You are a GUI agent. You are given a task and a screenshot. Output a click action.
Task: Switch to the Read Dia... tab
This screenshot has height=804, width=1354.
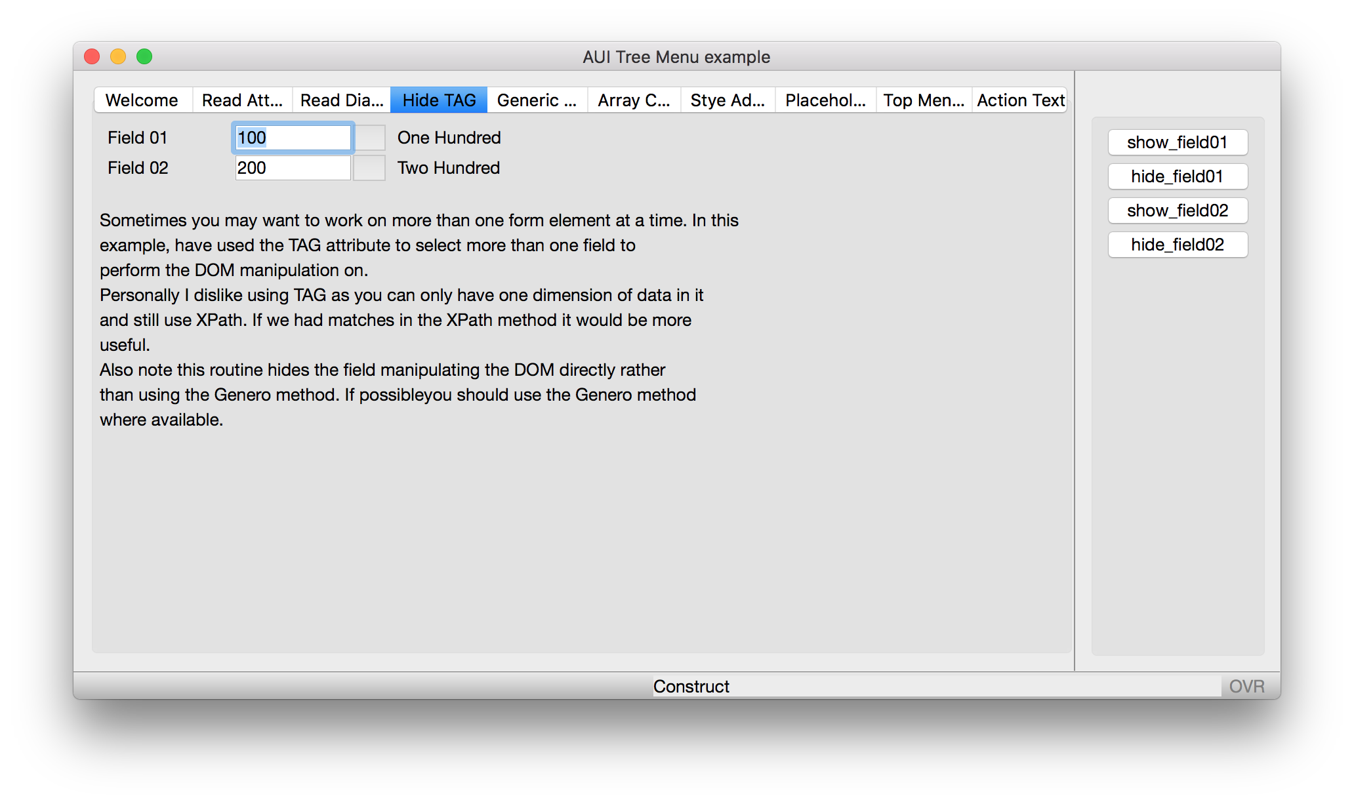342,100
